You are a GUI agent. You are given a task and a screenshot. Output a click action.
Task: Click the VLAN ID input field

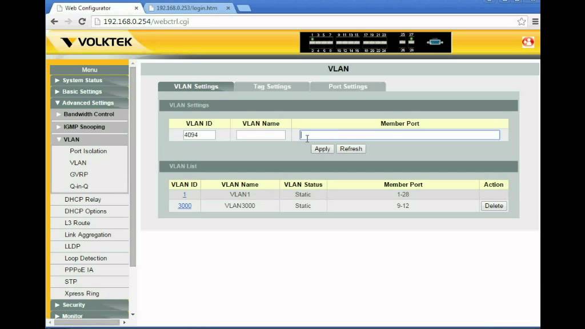[x=199, y=135]
